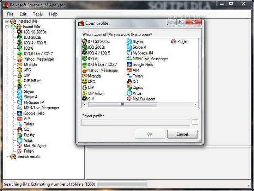Select Trillian in the left tree
Viewport: 254px width, 191px height.
click(29, 124)
